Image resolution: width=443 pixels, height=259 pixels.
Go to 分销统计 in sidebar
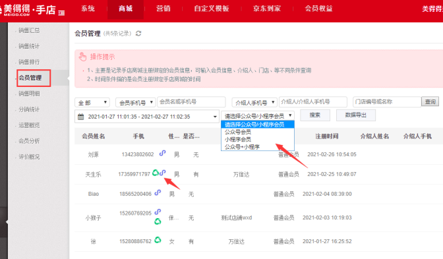point(29,109)
